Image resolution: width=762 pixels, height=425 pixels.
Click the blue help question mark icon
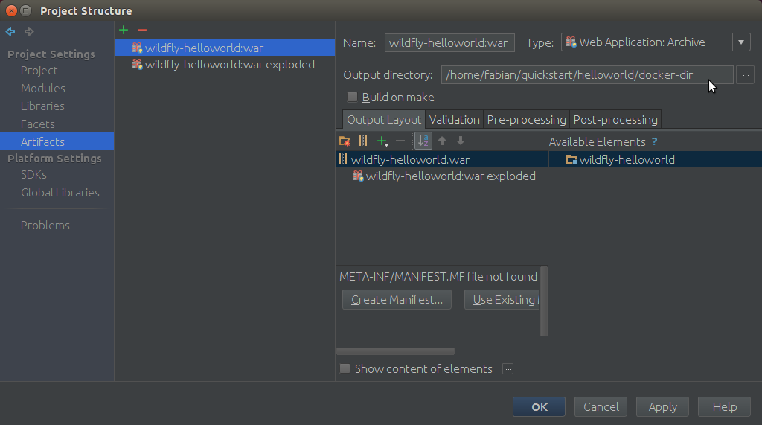pyautogui.click(x=655, y=141)
